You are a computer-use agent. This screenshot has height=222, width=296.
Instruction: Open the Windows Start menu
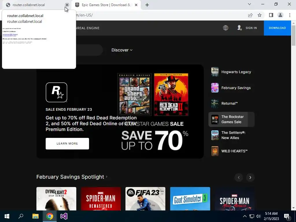7,216
